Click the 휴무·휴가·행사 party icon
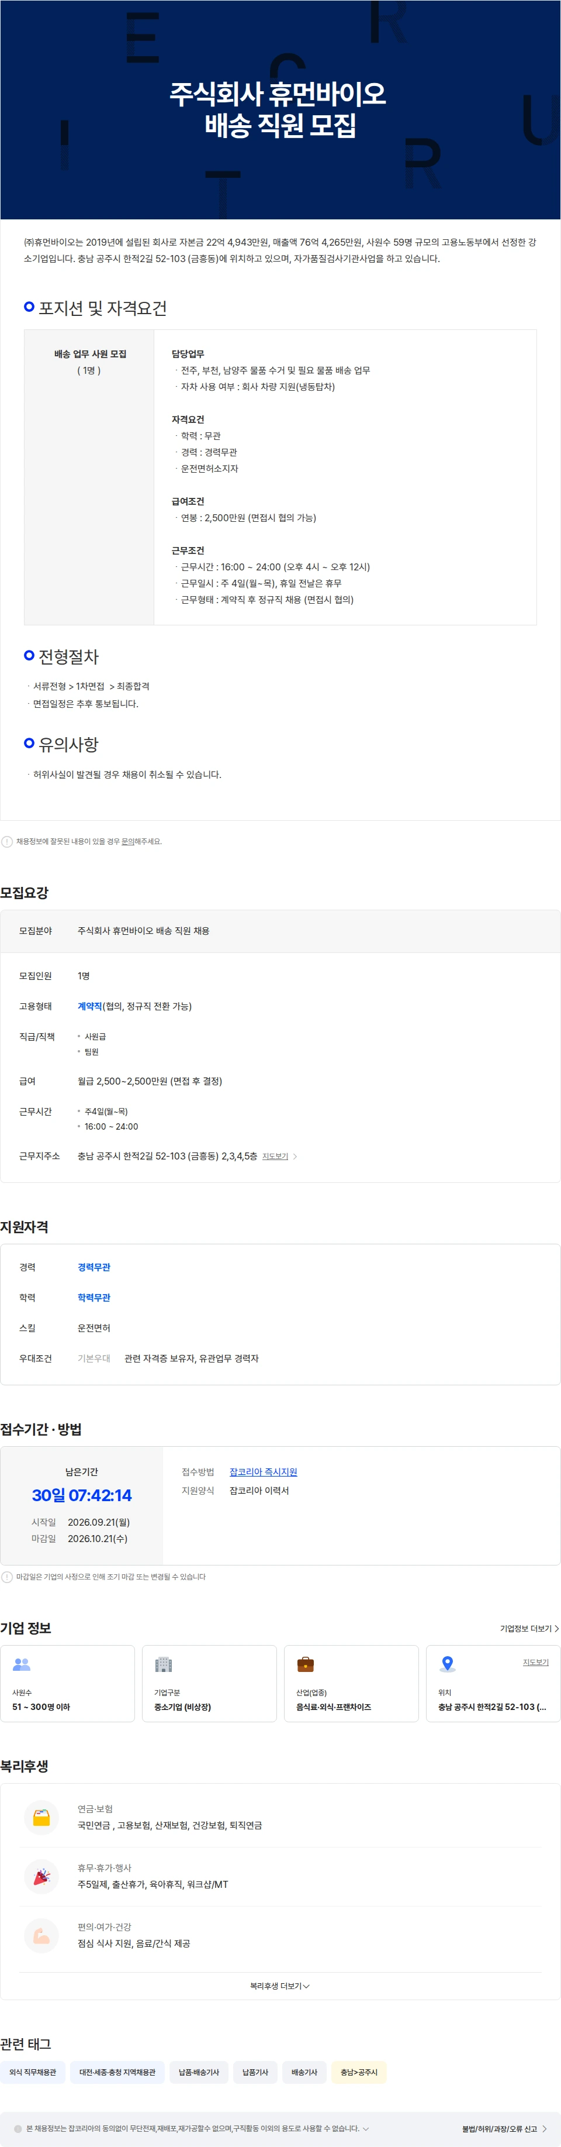Image resolution: width=561 pixels, height=2147 pixels. 41,1877
